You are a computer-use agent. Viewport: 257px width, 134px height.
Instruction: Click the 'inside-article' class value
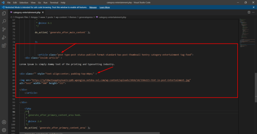pos(49,58)
